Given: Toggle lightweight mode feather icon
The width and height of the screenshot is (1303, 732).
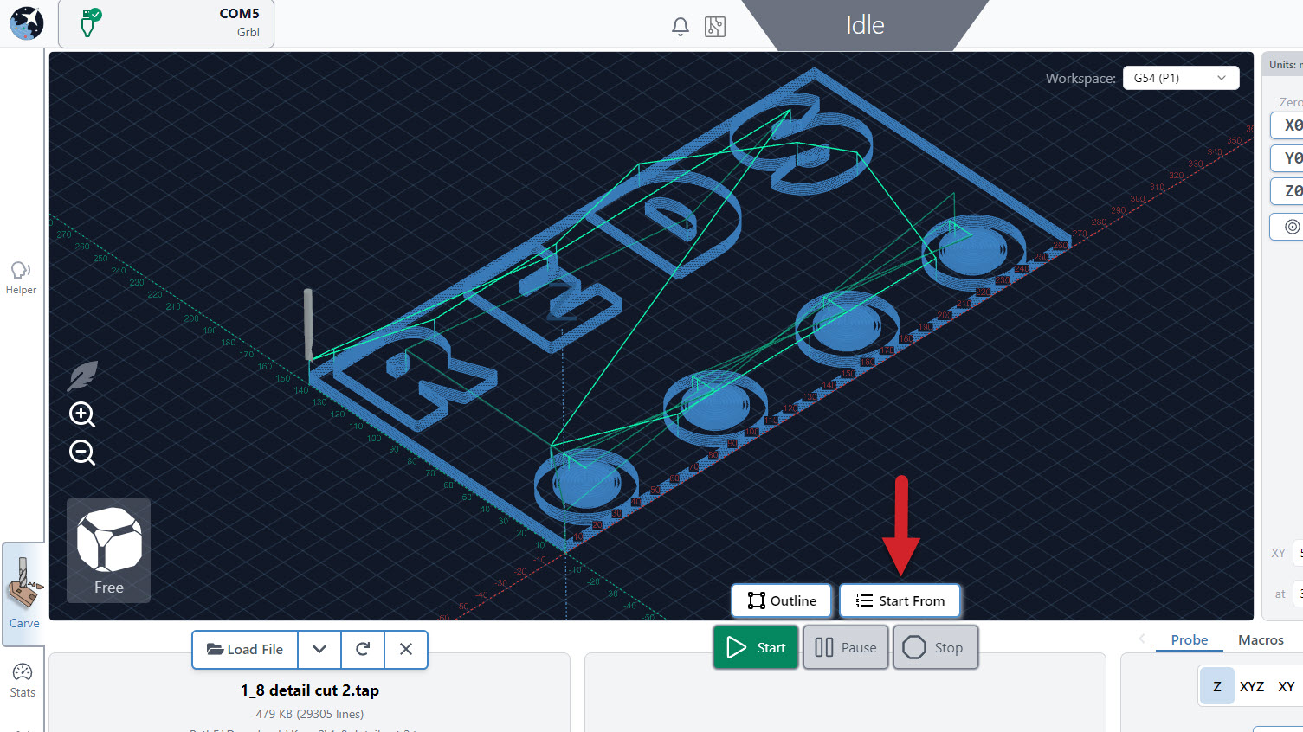Looking at the screenshot, I should (82, 376).
